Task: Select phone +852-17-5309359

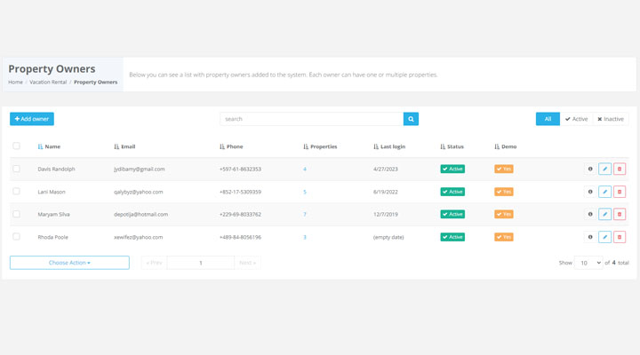Action: click(x=240, y=192)
